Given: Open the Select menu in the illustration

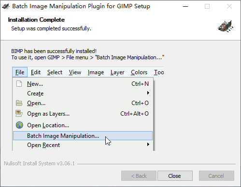Looking at the screenshot, I should coord(55,72).
